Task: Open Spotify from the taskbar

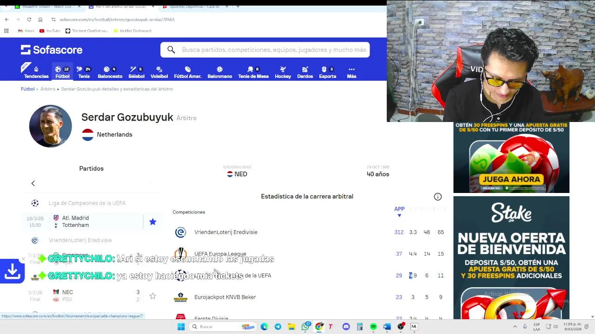Action: 373,327
